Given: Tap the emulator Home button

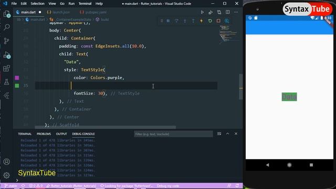Looking at the screenshot, I should point(289,165).
